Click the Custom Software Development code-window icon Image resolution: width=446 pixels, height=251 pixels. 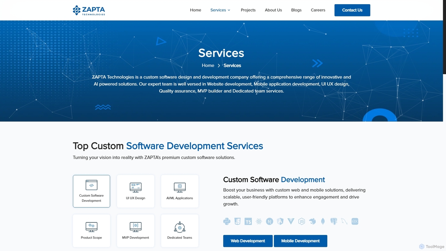(91, 185)
